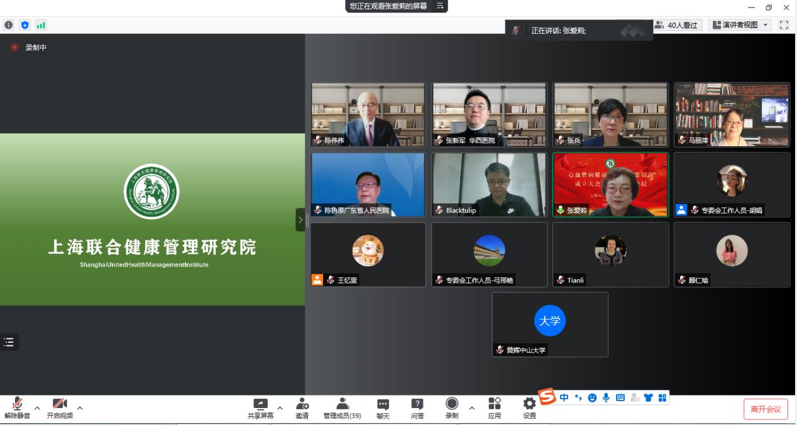Open the 聊天 chat panel

click(x=383, y=408)
